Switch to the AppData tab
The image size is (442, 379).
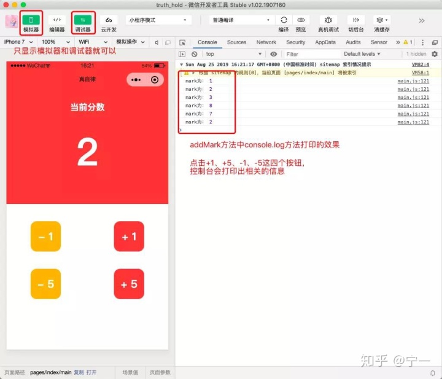pos(325,42)
